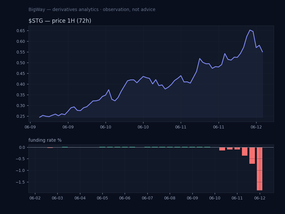Click the funding rate % label

pos(45,140)
